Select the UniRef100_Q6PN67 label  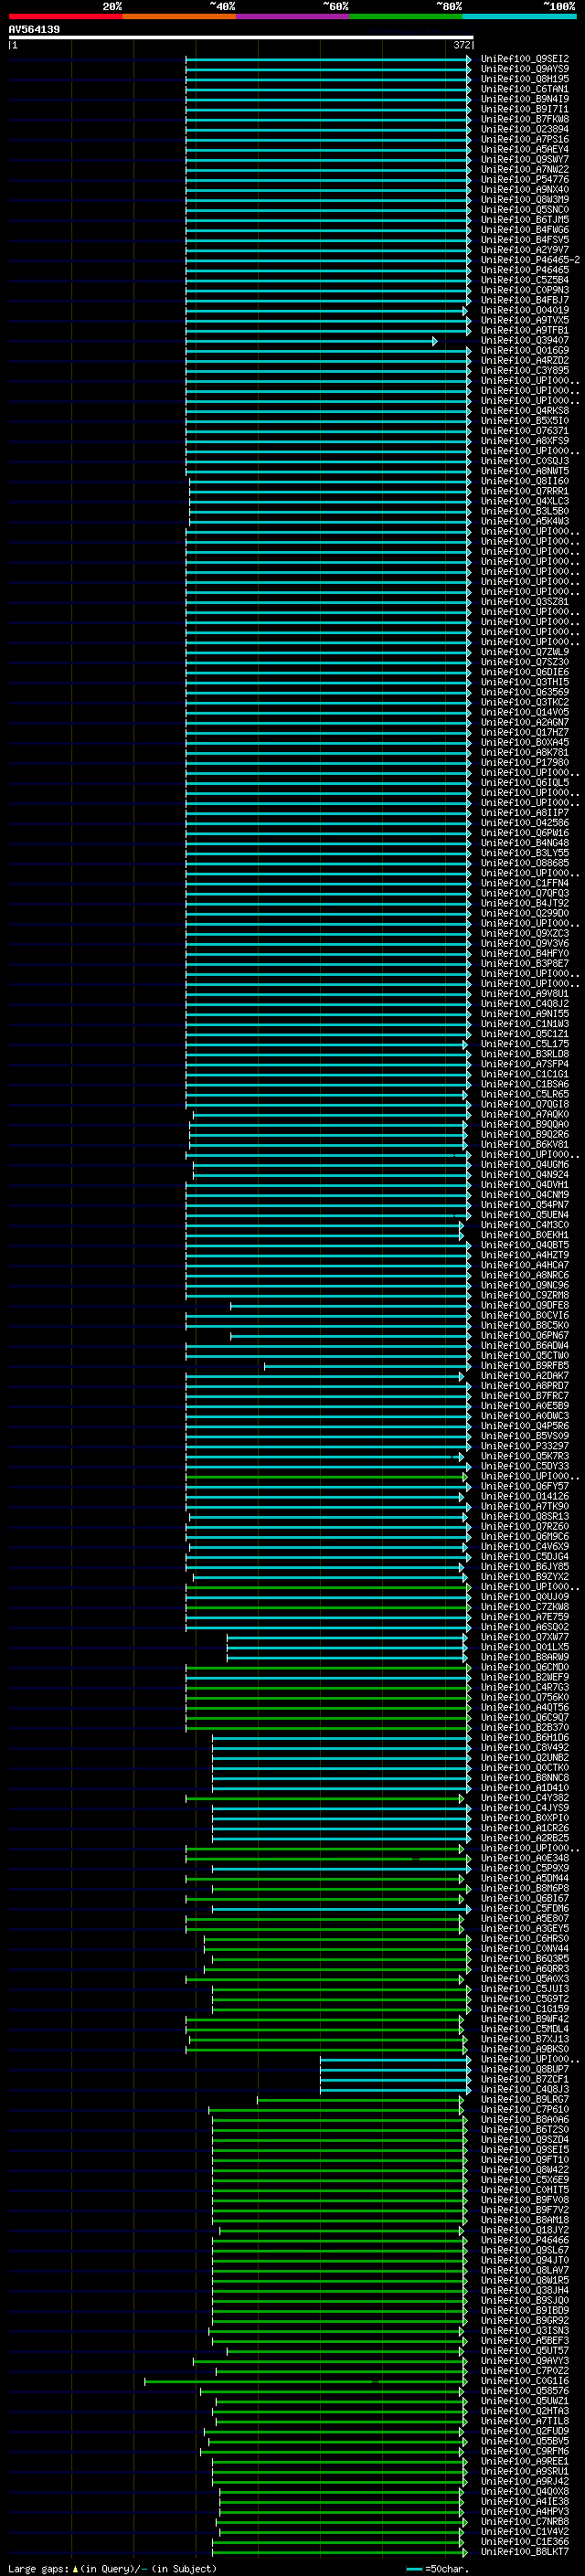(525, 1336)
